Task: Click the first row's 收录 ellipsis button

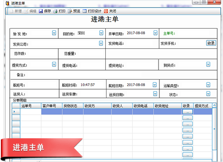Action: coord(188,112)
